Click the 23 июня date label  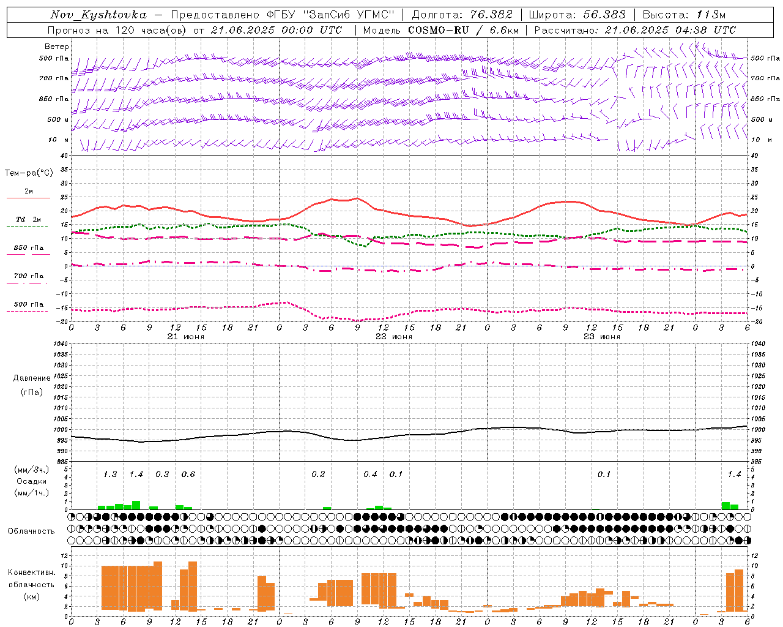coord(601,337)
